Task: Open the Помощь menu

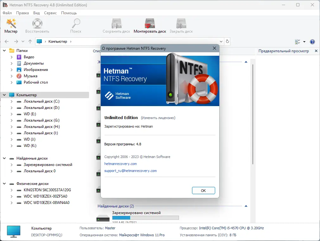Action: point(69,13)
